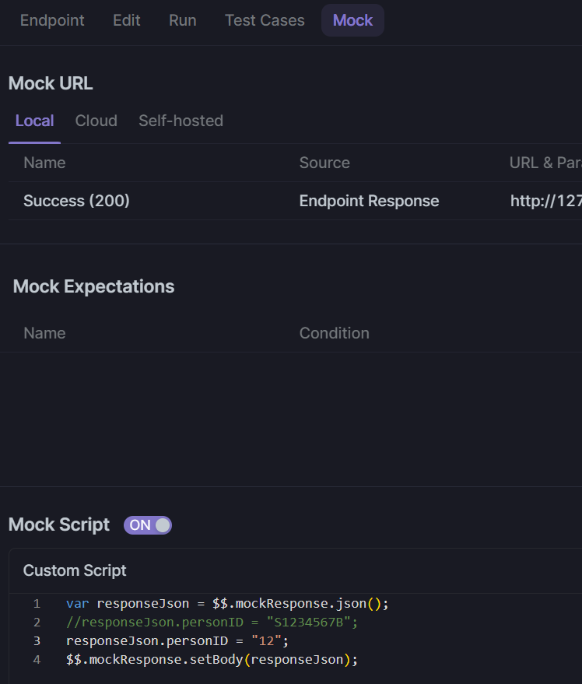
Task: Click the Source column header
Action: (324, 163)
